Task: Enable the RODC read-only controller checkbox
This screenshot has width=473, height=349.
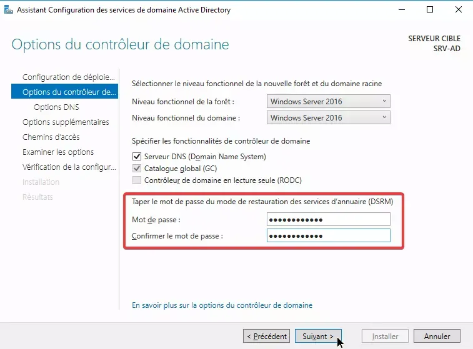Action: pos(137,180)
